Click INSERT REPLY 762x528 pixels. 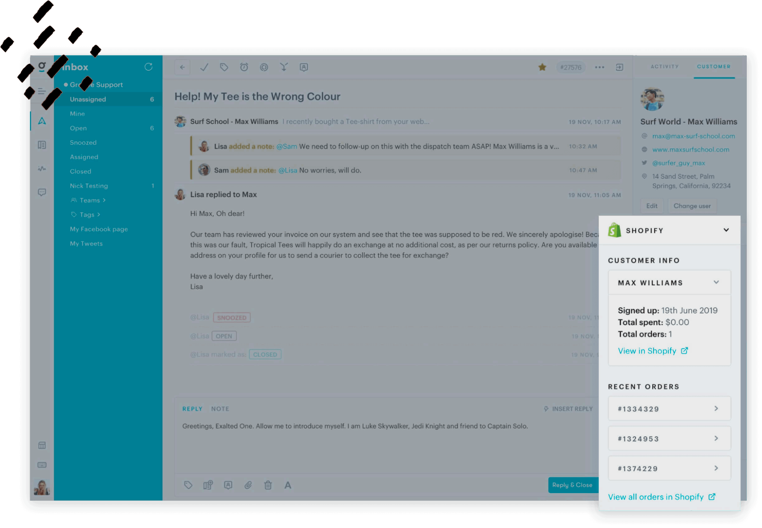(568, 409)
